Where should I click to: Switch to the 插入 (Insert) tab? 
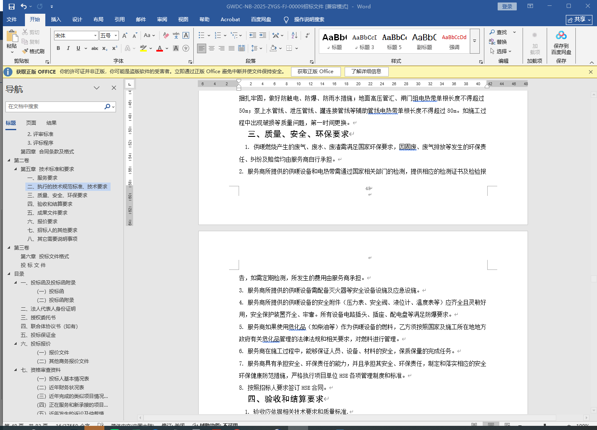coord(56,19)
